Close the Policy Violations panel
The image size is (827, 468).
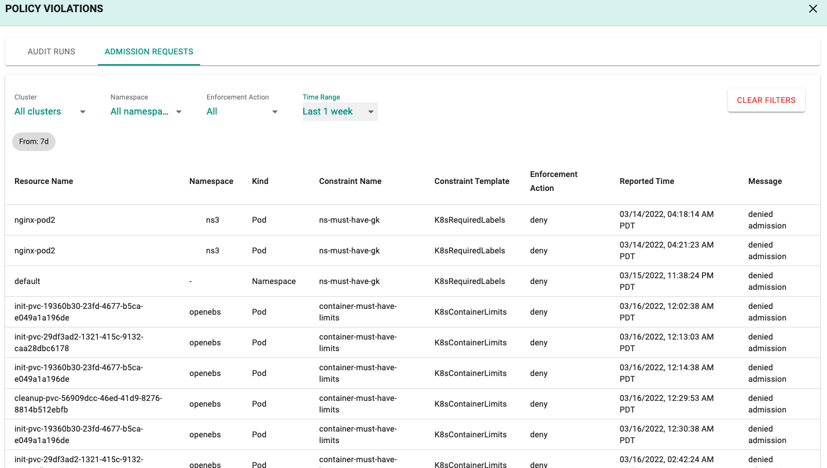(x=813, y=9)
